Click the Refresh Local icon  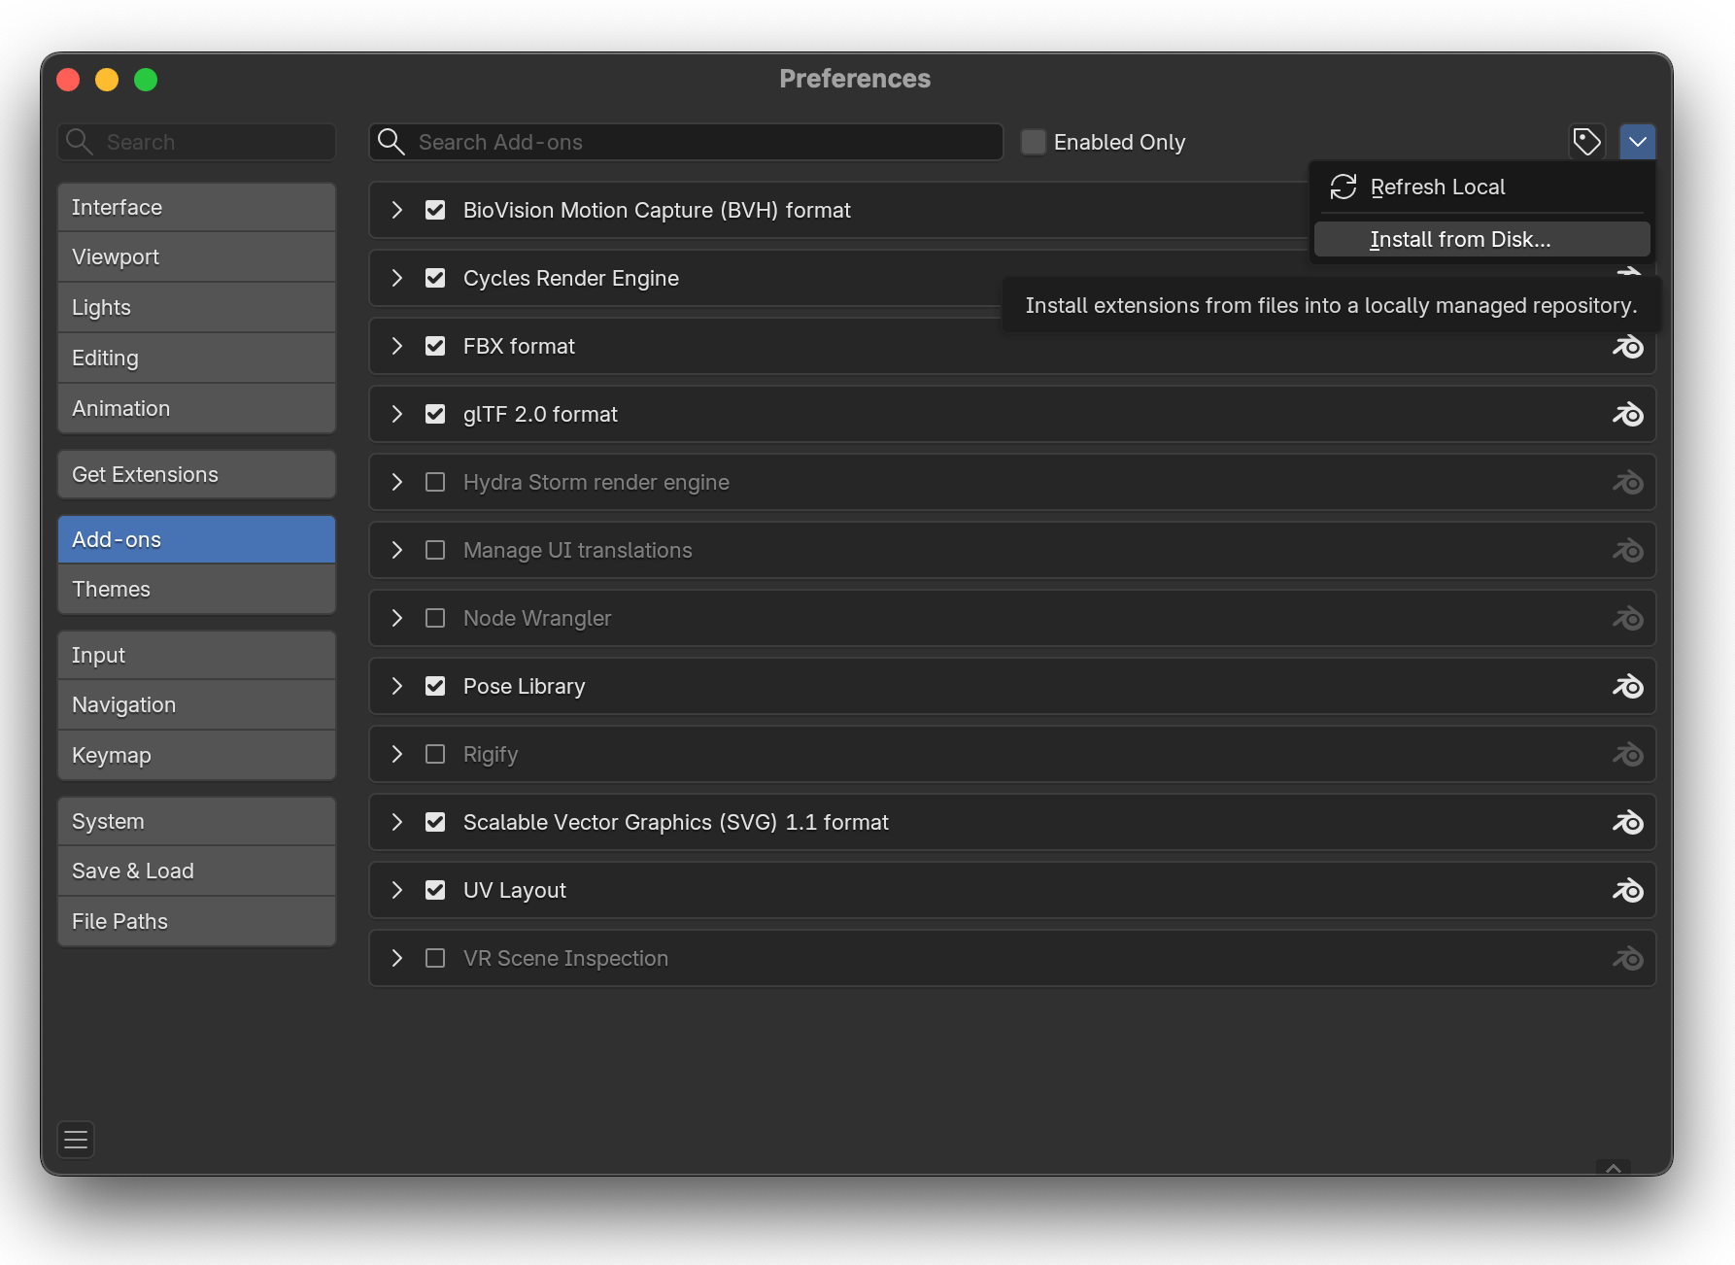click(x=1344, y=187)
